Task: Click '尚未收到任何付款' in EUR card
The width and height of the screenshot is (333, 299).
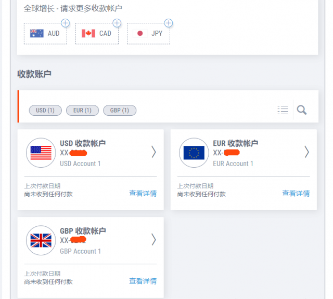Action: tap(201, 194)
